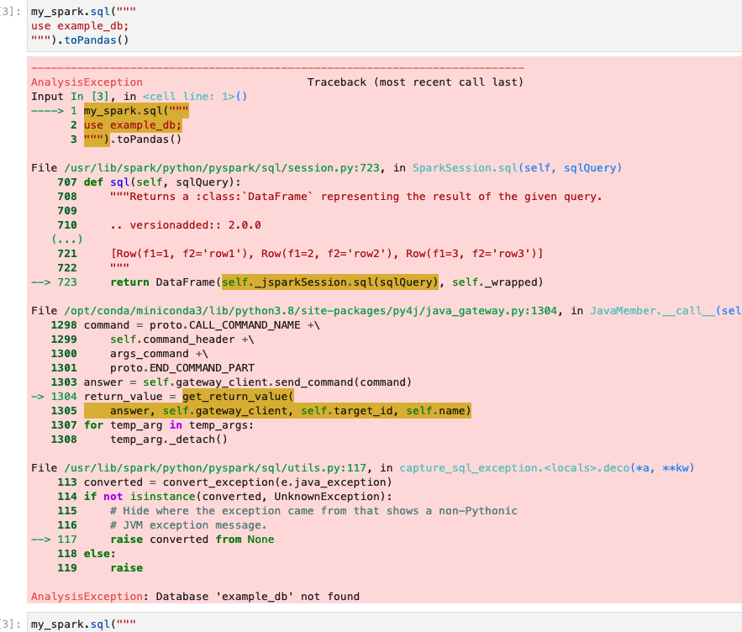Click the highlighted 'use example_db;' in traceback
The height and width of the screenshot is (632, 742).
tap(133, 125)
